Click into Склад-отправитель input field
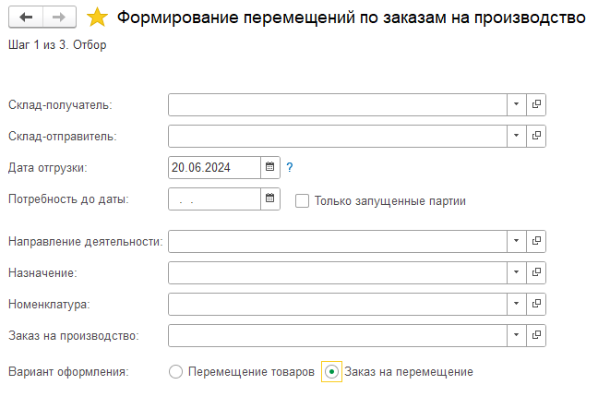 click(x=338, y=136)
